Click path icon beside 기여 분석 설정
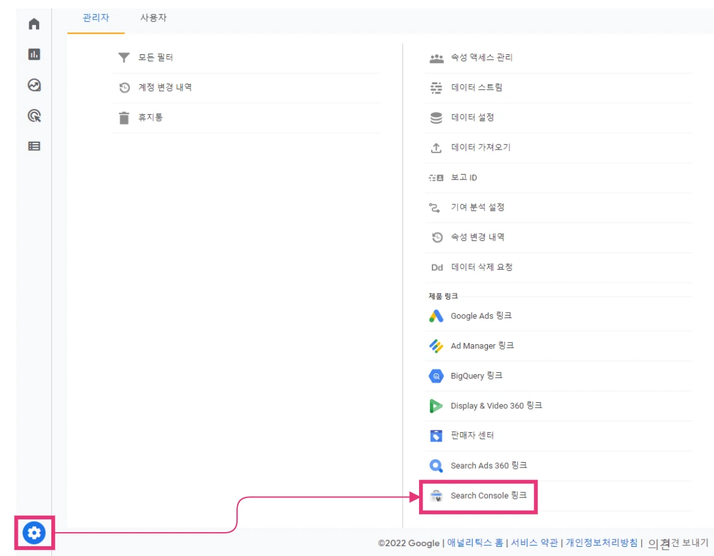Viewport: 714px width, 556px height. (434, 208)
